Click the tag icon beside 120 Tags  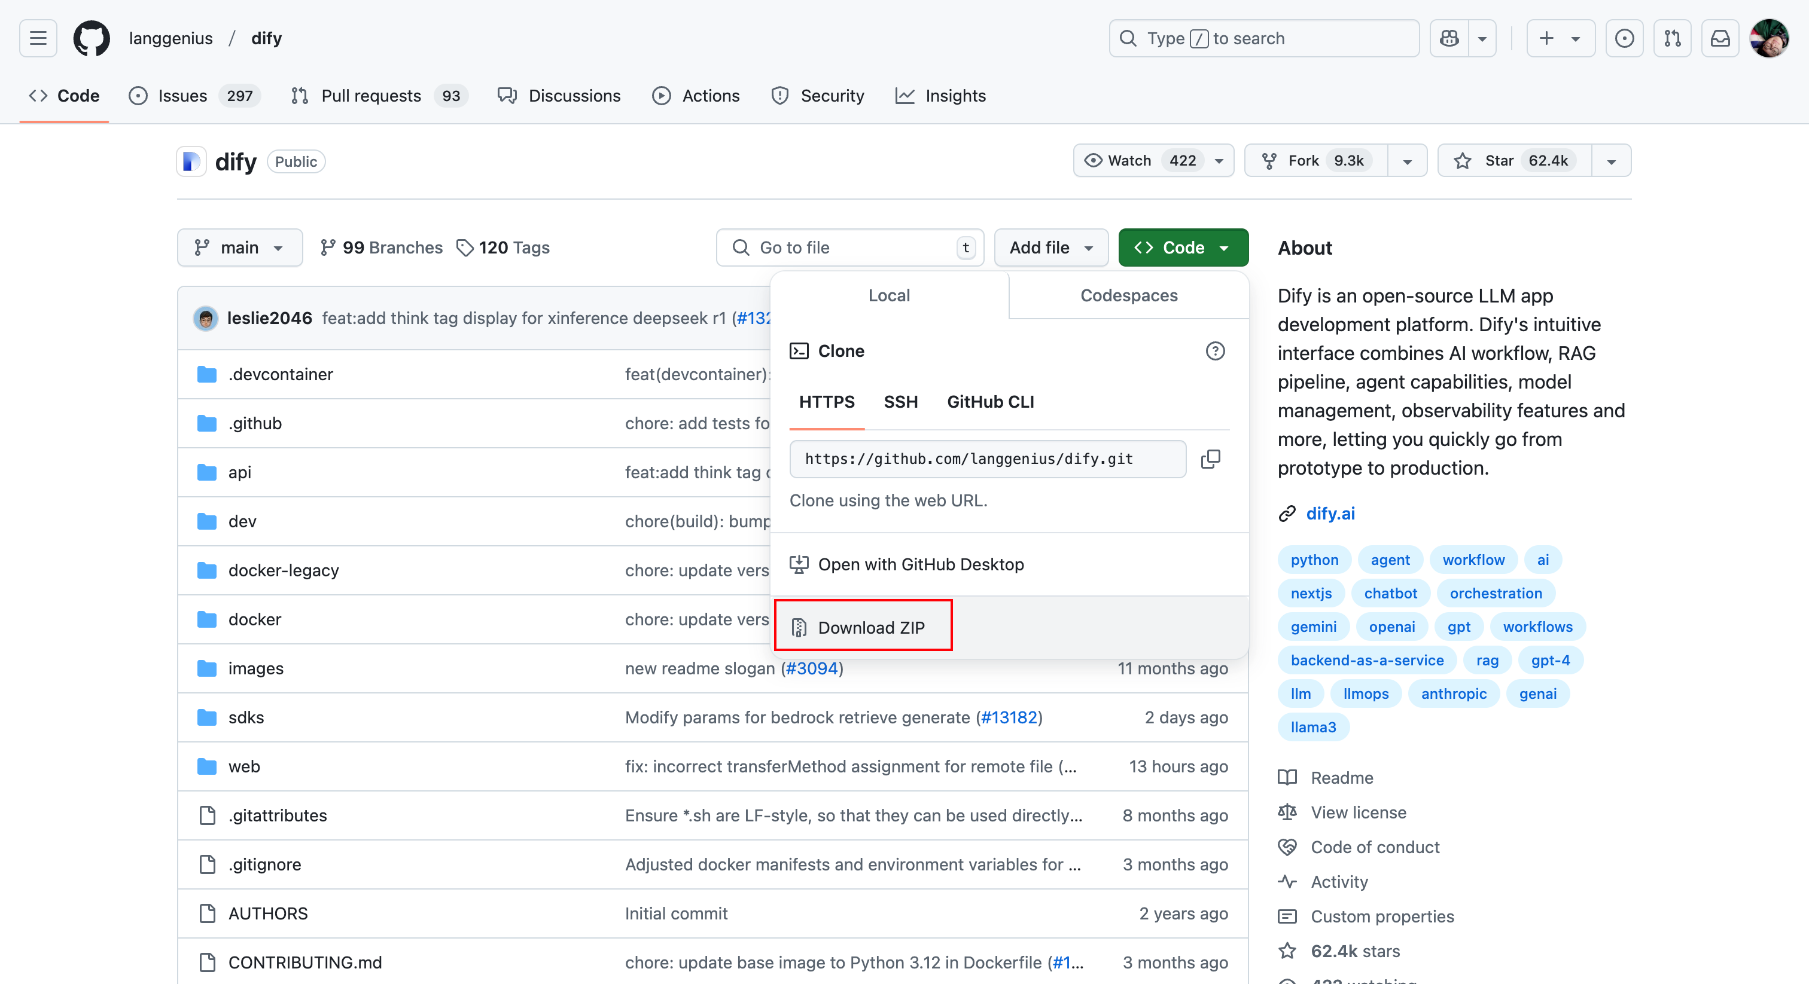click(465, 247)
